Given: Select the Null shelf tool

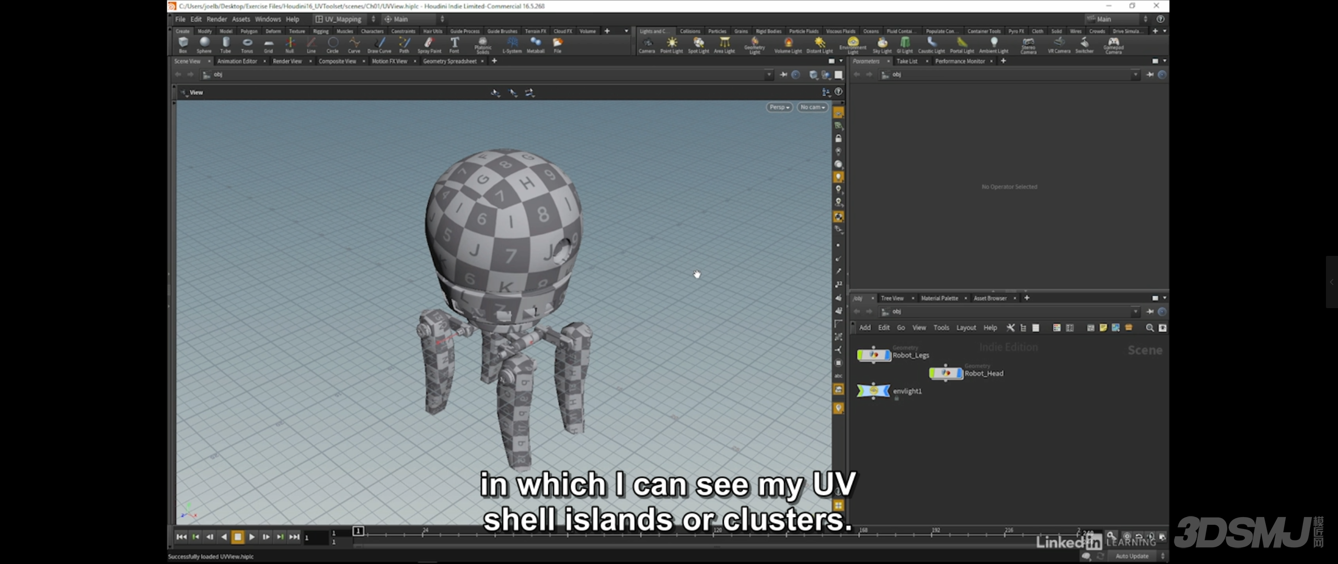Looking at the screenshot, I should tap(290, 44).
